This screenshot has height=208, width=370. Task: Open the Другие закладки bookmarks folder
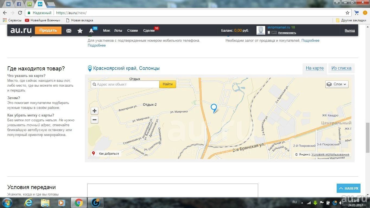pyautogui.click(x=351, y=20)
